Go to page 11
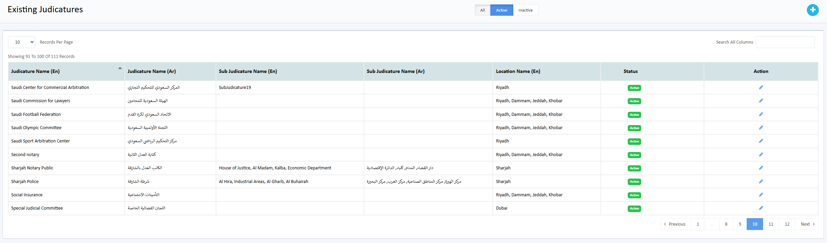The height and width of the screenshot is (243, 827). tap(771, 224)
